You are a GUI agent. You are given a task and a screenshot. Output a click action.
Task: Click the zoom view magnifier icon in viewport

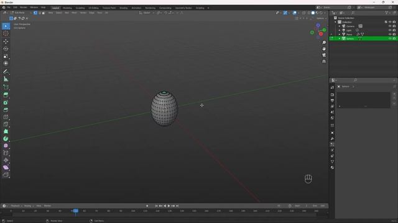tap(324, 43)
